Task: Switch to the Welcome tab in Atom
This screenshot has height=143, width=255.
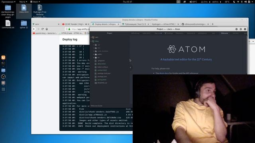Action: coord(224,33)
